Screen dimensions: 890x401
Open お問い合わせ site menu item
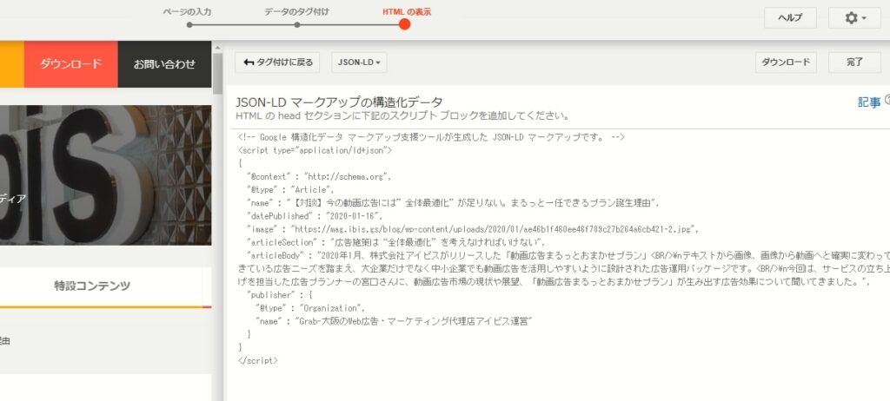[x=164, y=64]
